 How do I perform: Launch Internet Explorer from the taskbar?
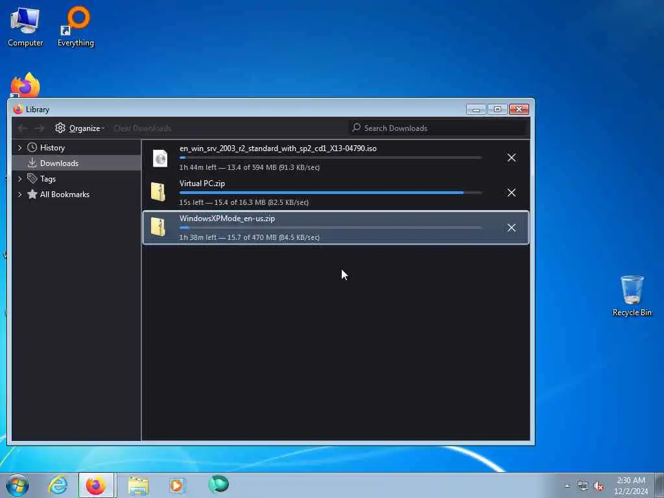(x=58, y=485)
